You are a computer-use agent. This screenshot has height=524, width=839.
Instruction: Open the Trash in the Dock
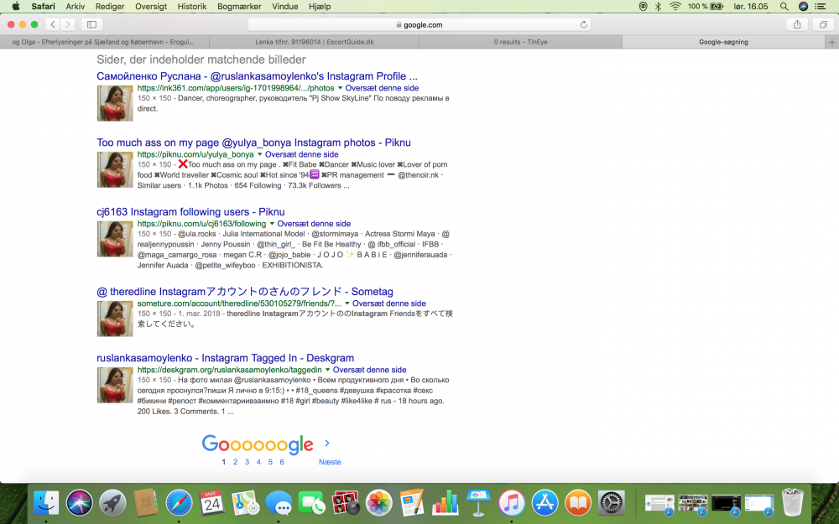pyautogui.click(x=793, y=503)
